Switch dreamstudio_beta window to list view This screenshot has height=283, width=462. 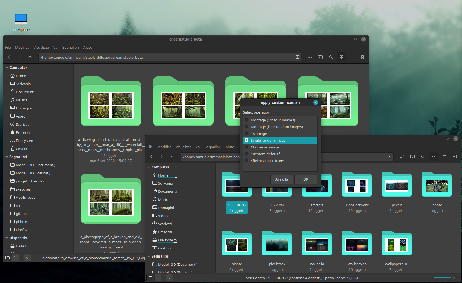(352, 57)
